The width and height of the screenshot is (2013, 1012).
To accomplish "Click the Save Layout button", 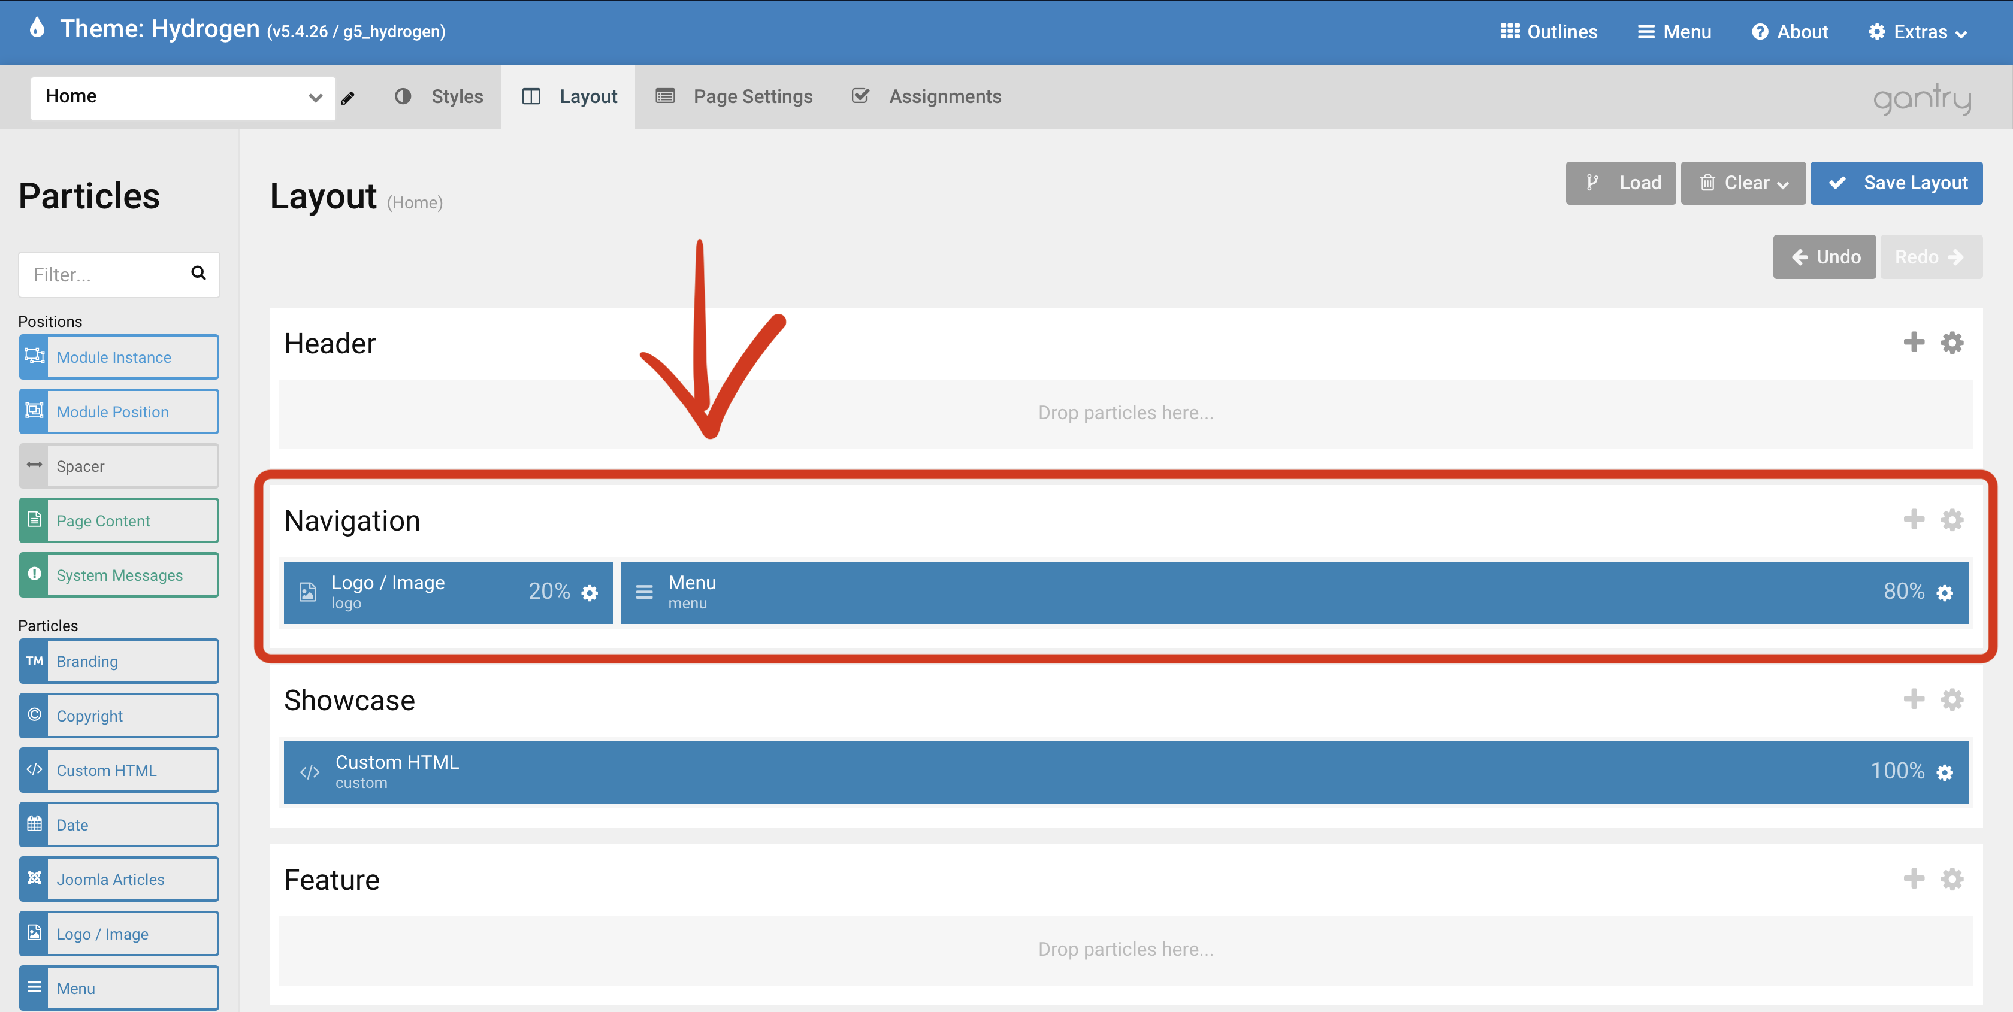I will pyautogui.click(x=1897, y=183).
